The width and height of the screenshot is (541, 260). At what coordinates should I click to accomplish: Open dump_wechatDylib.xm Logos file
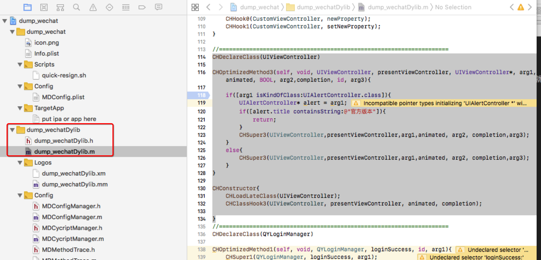pos(74,174)
